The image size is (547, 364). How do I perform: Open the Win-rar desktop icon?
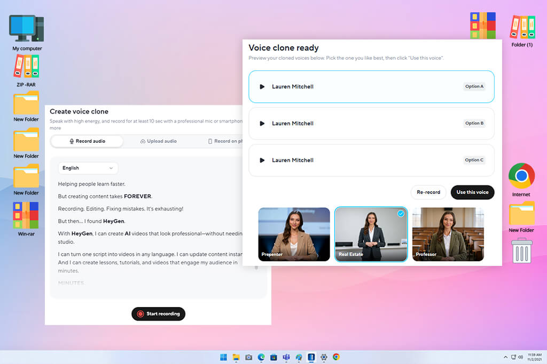(26, 219)
